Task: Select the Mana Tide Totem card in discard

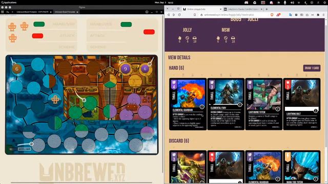Action: 302,167
